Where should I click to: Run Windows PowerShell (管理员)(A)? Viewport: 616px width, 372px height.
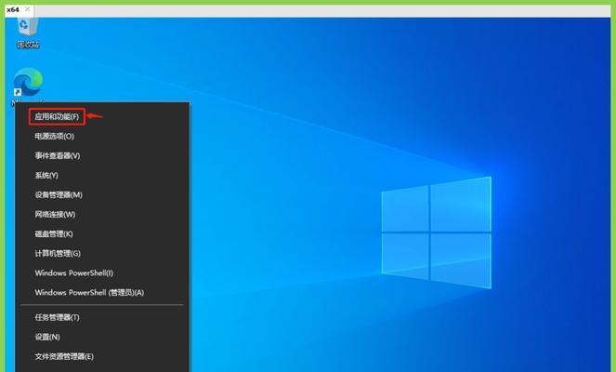click(89, 293)
